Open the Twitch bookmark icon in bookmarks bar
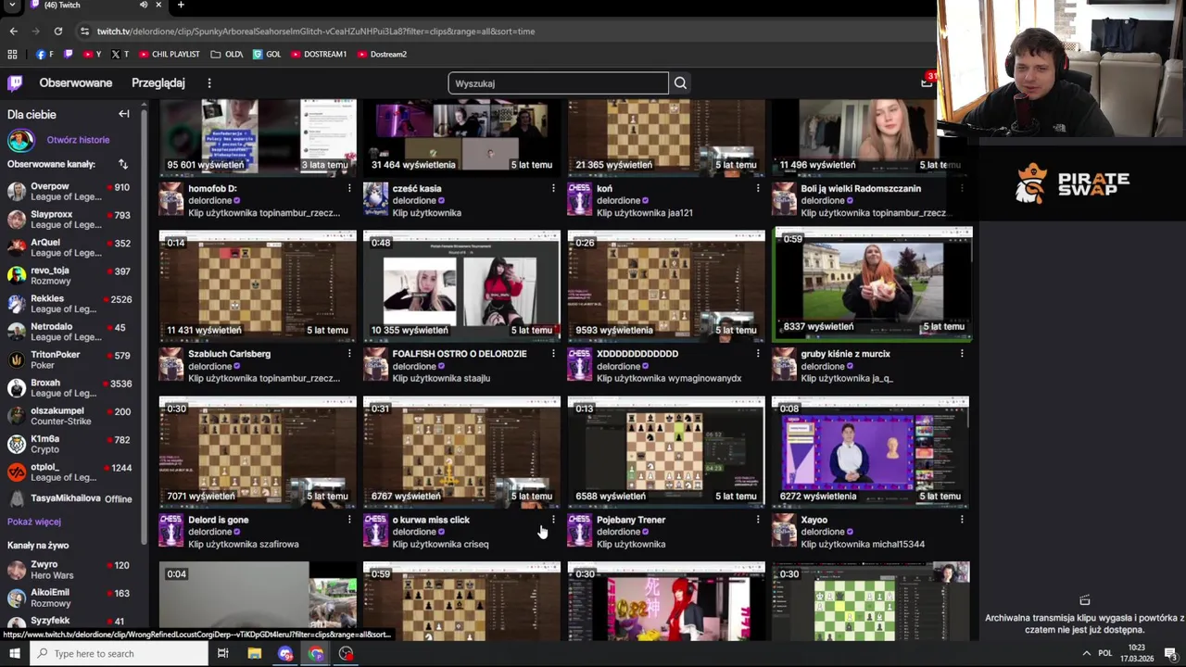The height and width of the screenshot is (667, 1186). pos(68,55)
